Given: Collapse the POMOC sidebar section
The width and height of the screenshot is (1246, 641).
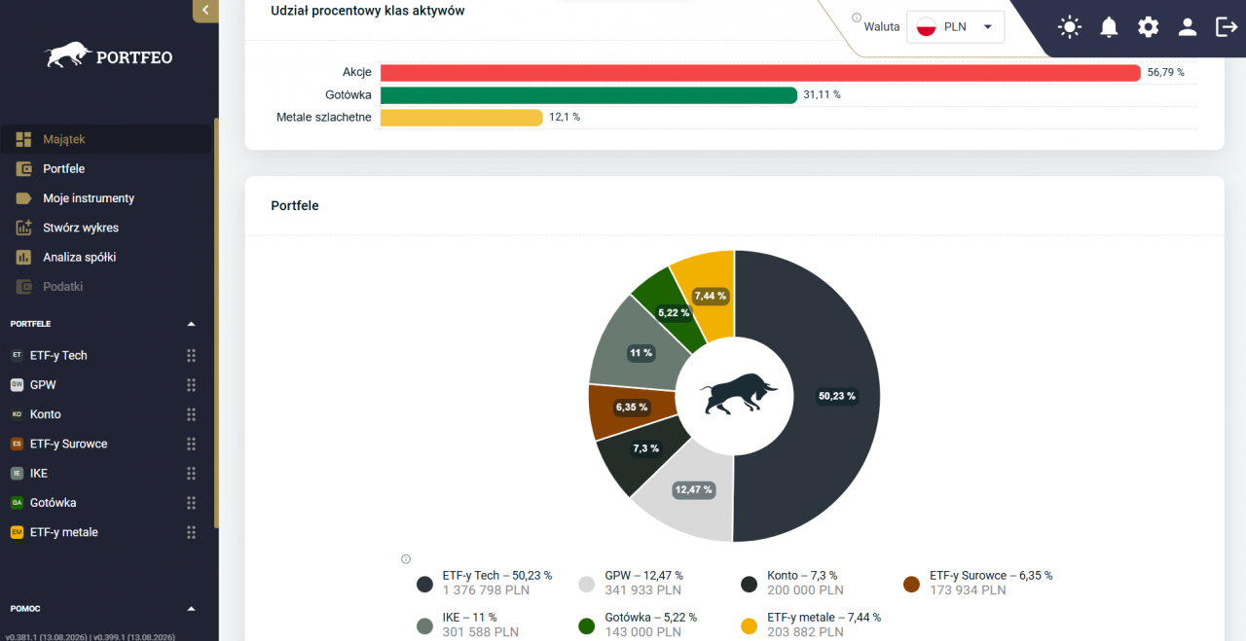Looking at the screenshot, I should [x=191, y=609].
